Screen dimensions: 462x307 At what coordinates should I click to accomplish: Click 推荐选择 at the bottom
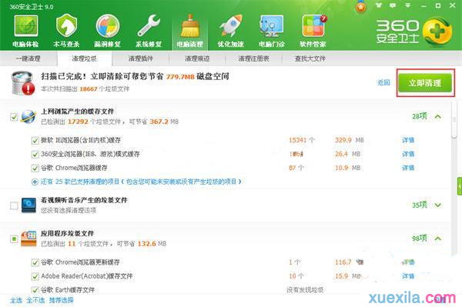point(62,301)
